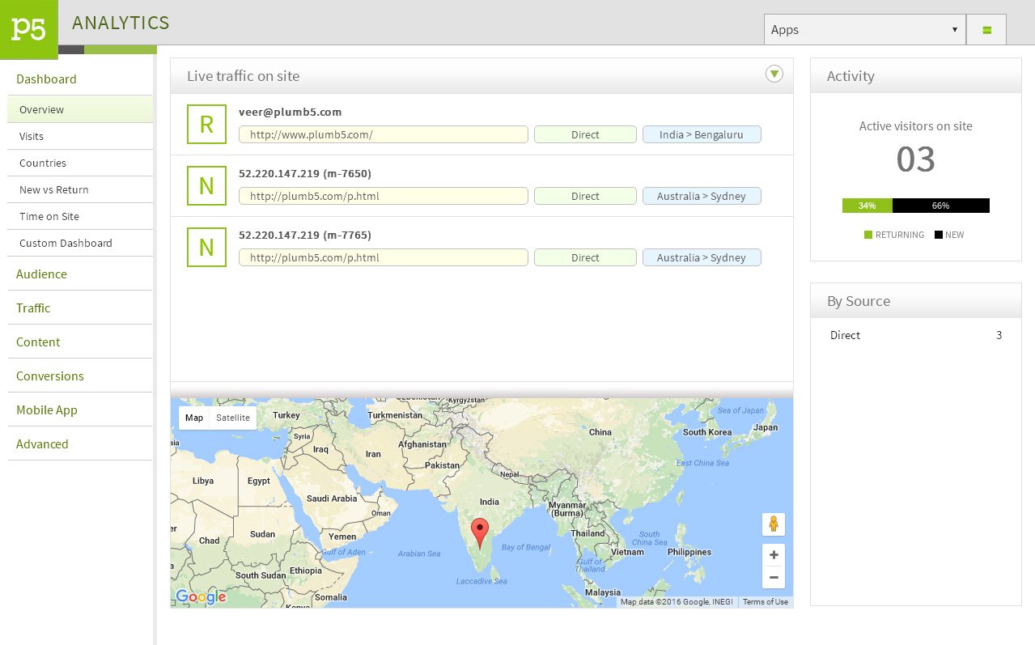Click the R returning visitor badge
The width and height of the screenshot is (1035, 645).
(206, 125)
